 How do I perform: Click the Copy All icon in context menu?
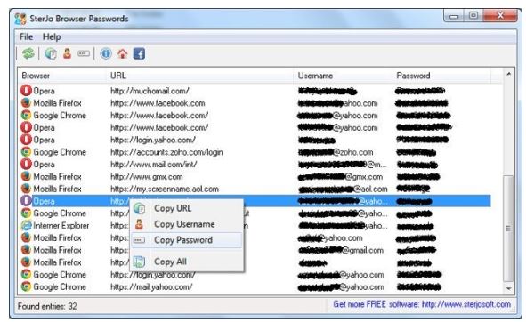pos(139,262)
